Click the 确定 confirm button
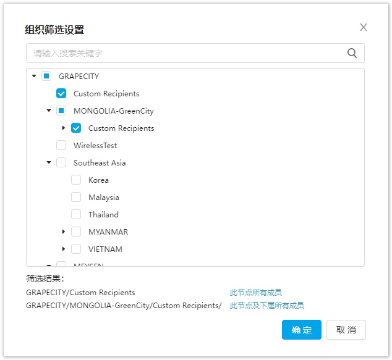Image resolution: width=392 pixels, height=360 pixels. [x=302, y=330]
